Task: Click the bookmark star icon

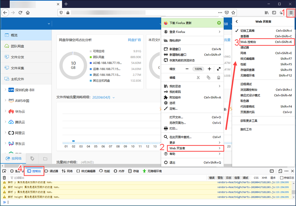Action: pos(233,13)
